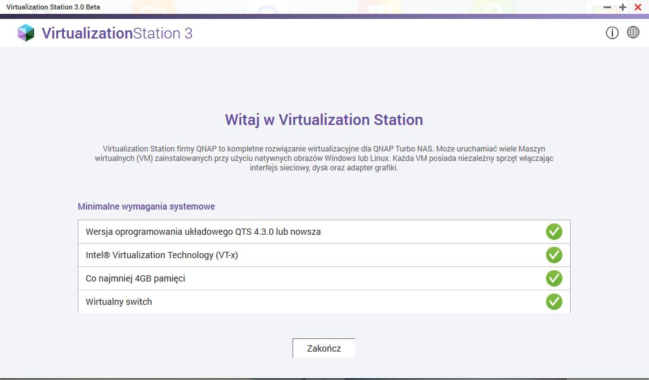Click green check for QTS 4.3.0 firmware
649x380 pixels.
pos(554,232)
